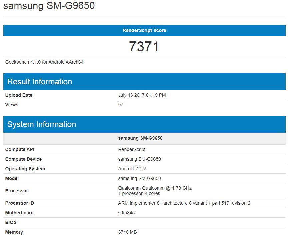Click the 'Upload Date' label
Screen dimensions: 289x243
point(19,95)
